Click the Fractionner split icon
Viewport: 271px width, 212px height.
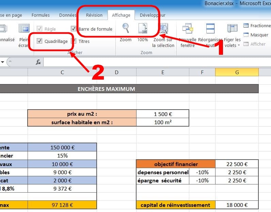(246, 26)
